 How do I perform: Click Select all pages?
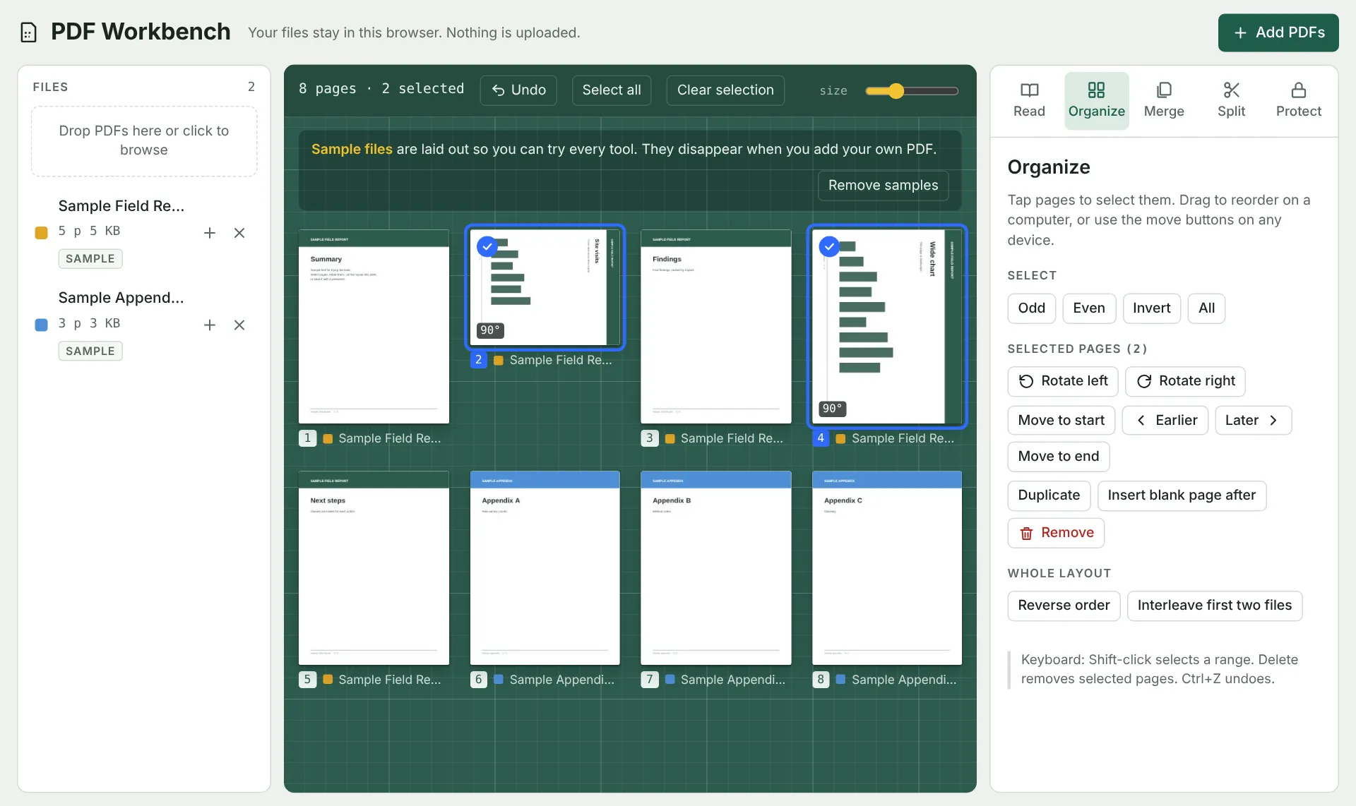coord(612,90)
